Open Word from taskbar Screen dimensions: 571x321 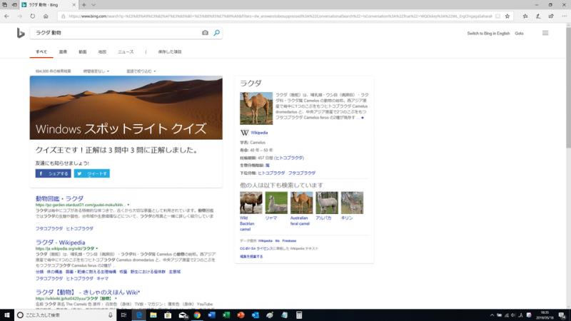211,315
